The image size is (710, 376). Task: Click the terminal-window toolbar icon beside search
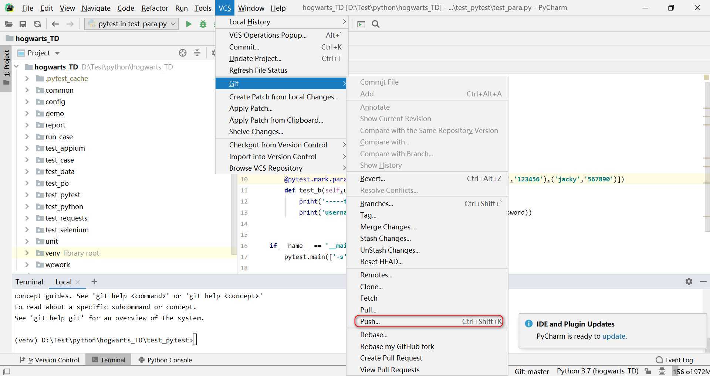click(x=361, y=24)
